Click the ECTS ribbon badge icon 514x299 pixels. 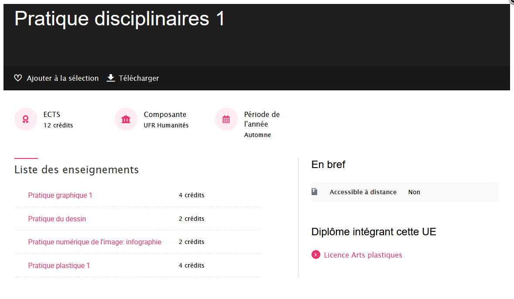pyautogui.click(x=26, y=119)
